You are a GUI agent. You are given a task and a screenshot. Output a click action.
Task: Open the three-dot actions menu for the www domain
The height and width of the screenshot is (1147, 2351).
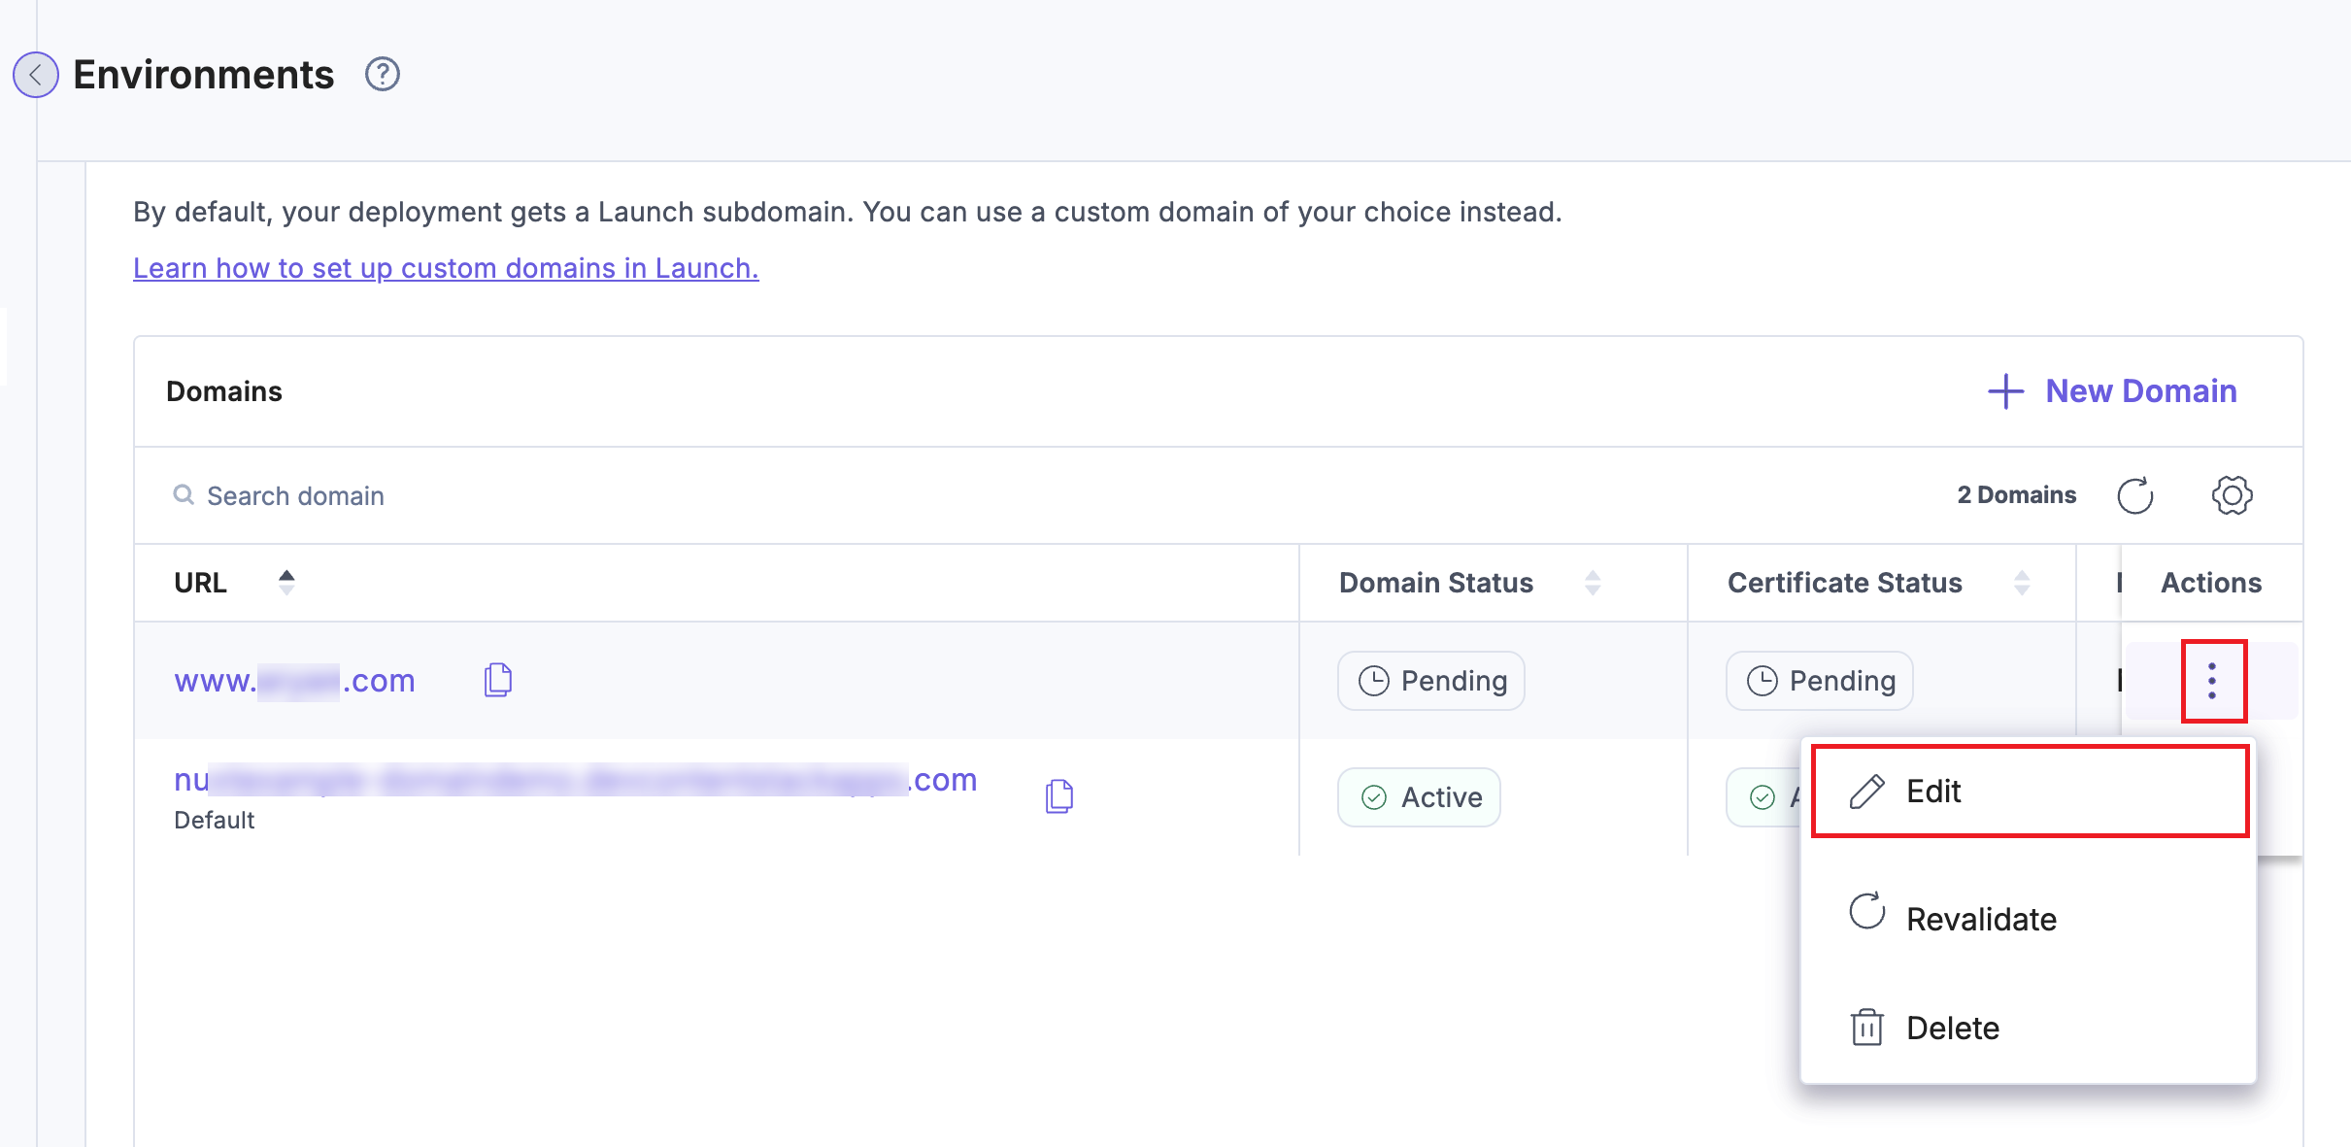point(2213,680)
